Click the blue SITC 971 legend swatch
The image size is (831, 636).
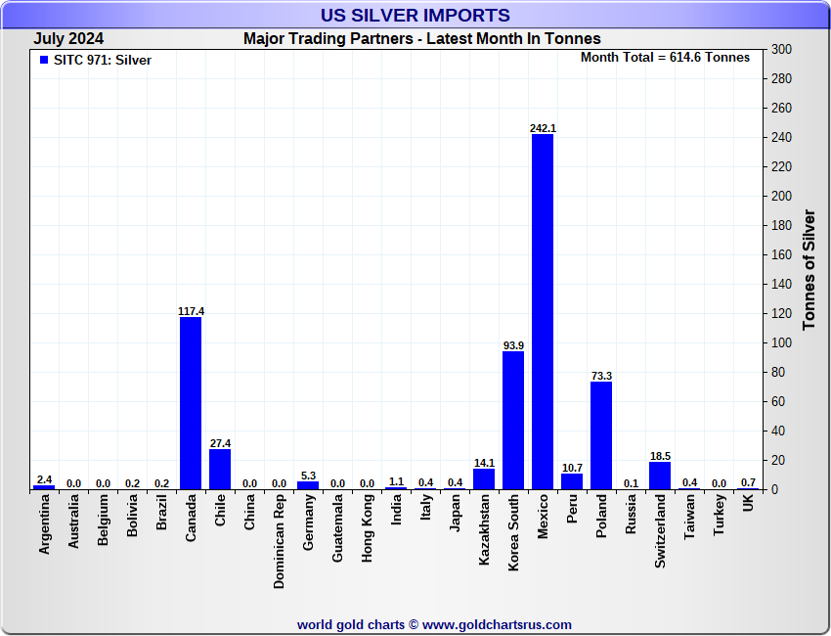click(x=44, y=60)
